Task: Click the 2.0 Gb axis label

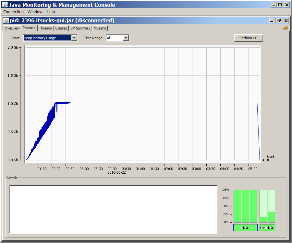Action: 13,47
